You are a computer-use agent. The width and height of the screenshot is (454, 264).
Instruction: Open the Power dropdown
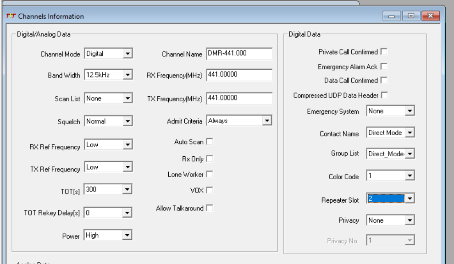(x=127, y=235)
